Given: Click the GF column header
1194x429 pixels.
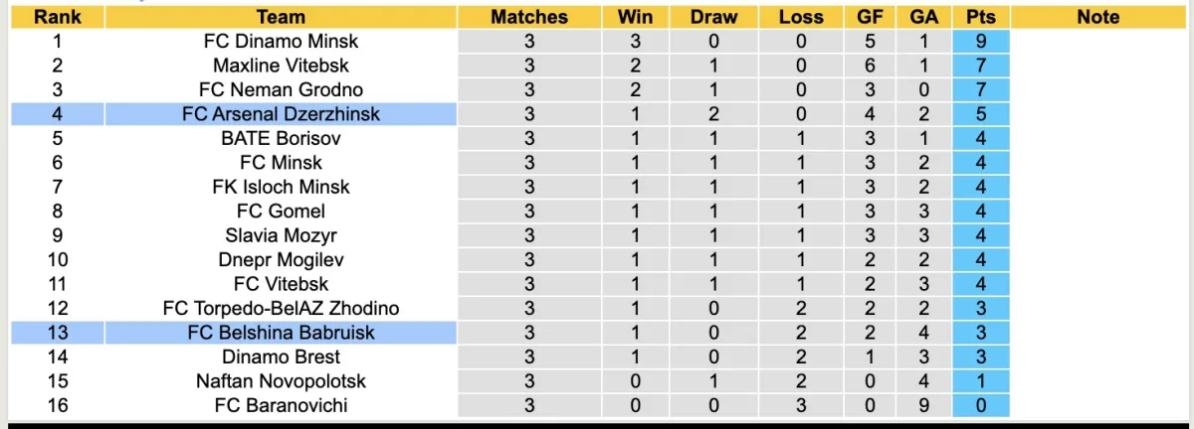Looking at the screenshot, I should [x=869, y=17].
